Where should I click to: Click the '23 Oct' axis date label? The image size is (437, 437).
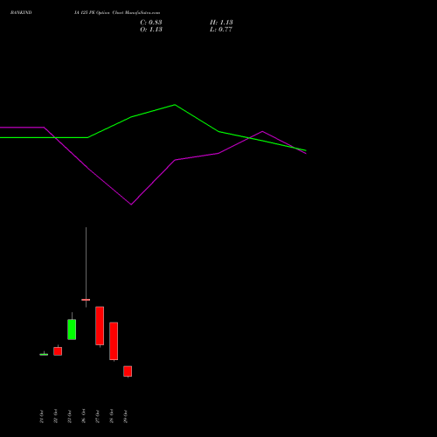(x=70, y=417)
